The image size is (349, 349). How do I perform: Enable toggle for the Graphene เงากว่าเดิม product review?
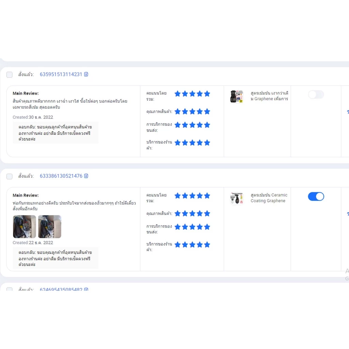tap(316, 95)
